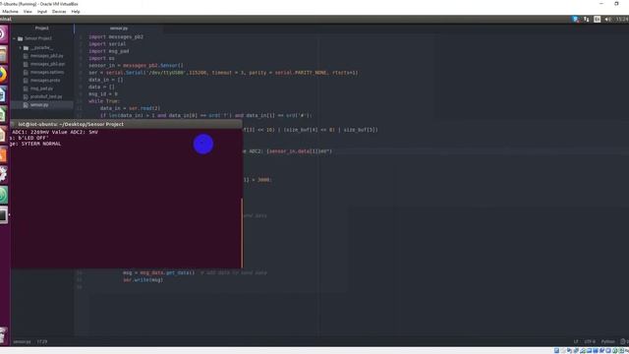Open the View menu in VirtualBox
The height and width of the screenshot is (354, 629).
click(28, 12)
